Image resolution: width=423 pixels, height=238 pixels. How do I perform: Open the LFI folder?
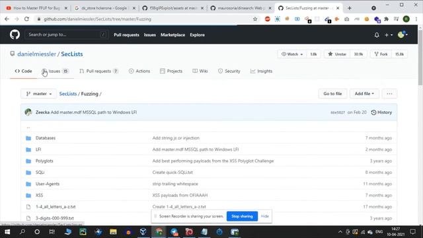[x=38, y=149]
